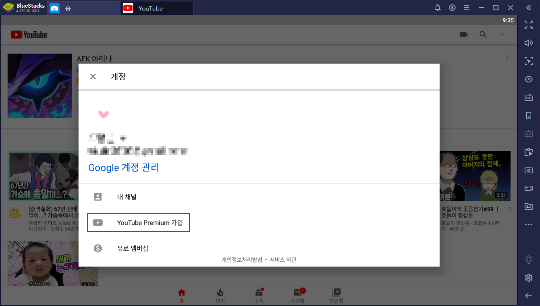Click the rotate device phone icon
Image resolution: width=540 pixels, height=306 pixels.
click(x=529, y=116)
